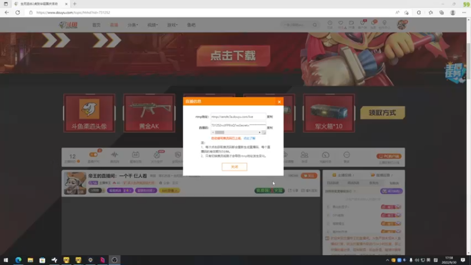This screenshot has height=265, width=471.
Task: Open the user avatar in the header
Action: (x=402, y=25)
